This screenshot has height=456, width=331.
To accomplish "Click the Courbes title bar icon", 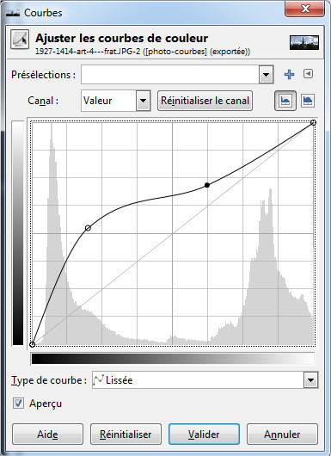I will [13, 13].
